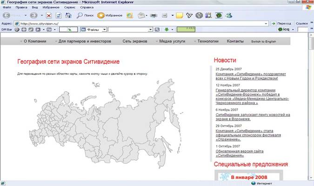Open the Ссылки links toolbar
The image size is (314, 186).
(301, 24)
